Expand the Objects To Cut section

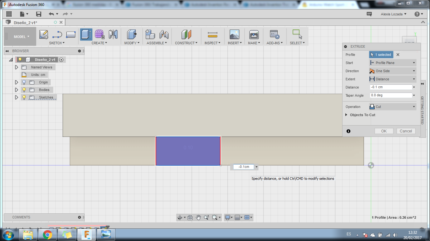(x=347, y=115)
